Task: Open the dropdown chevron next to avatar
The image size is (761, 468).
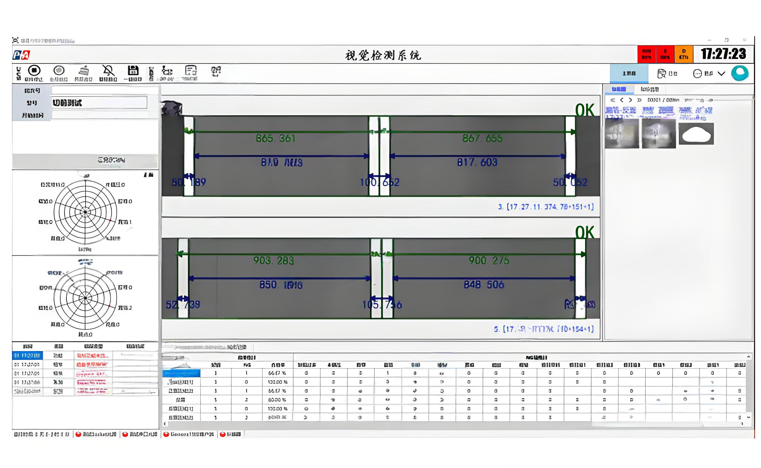Action: [x=721, y=73]
